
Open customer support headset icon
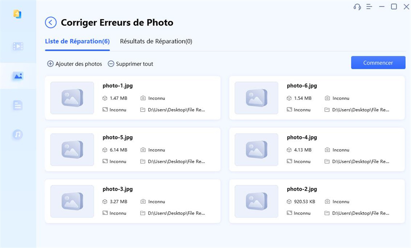[357, 7]
